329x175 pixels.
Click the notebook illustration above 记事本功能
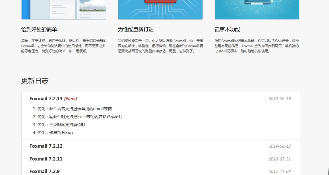257,10
